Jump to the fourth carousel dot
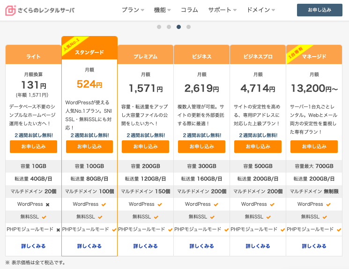This screenshot has width=349, height=269. coord(188,27)
